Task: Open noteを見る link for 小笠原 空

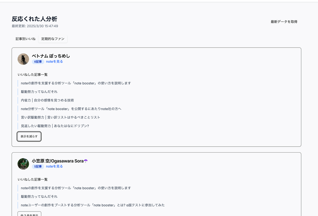Action: pyautogui.click(x=54, y=166)
